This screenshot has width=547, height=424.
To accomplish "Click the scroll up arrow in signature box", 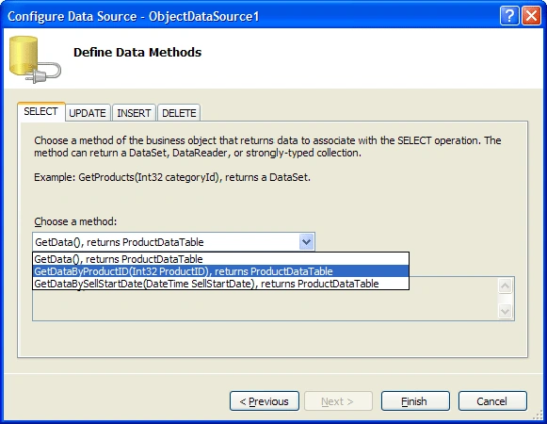I will point(506,286).
